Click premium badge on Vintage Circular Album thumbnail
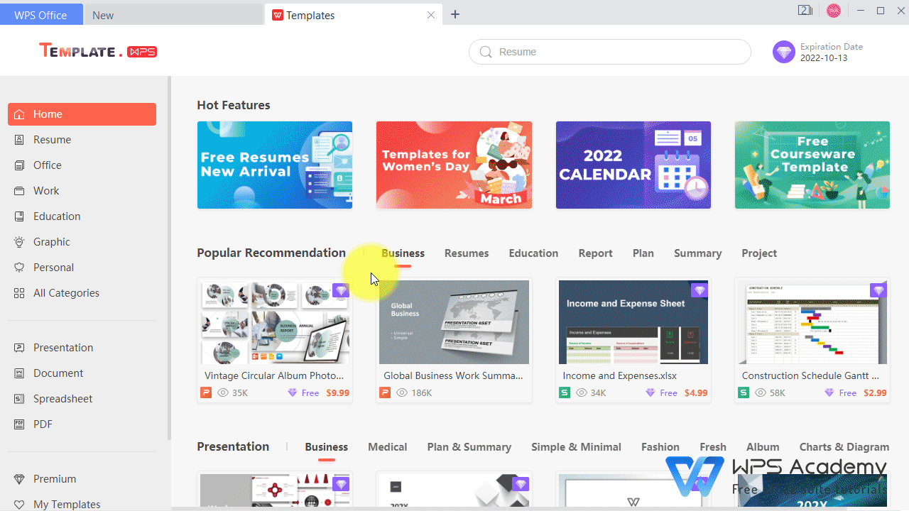 pos(341,290)
